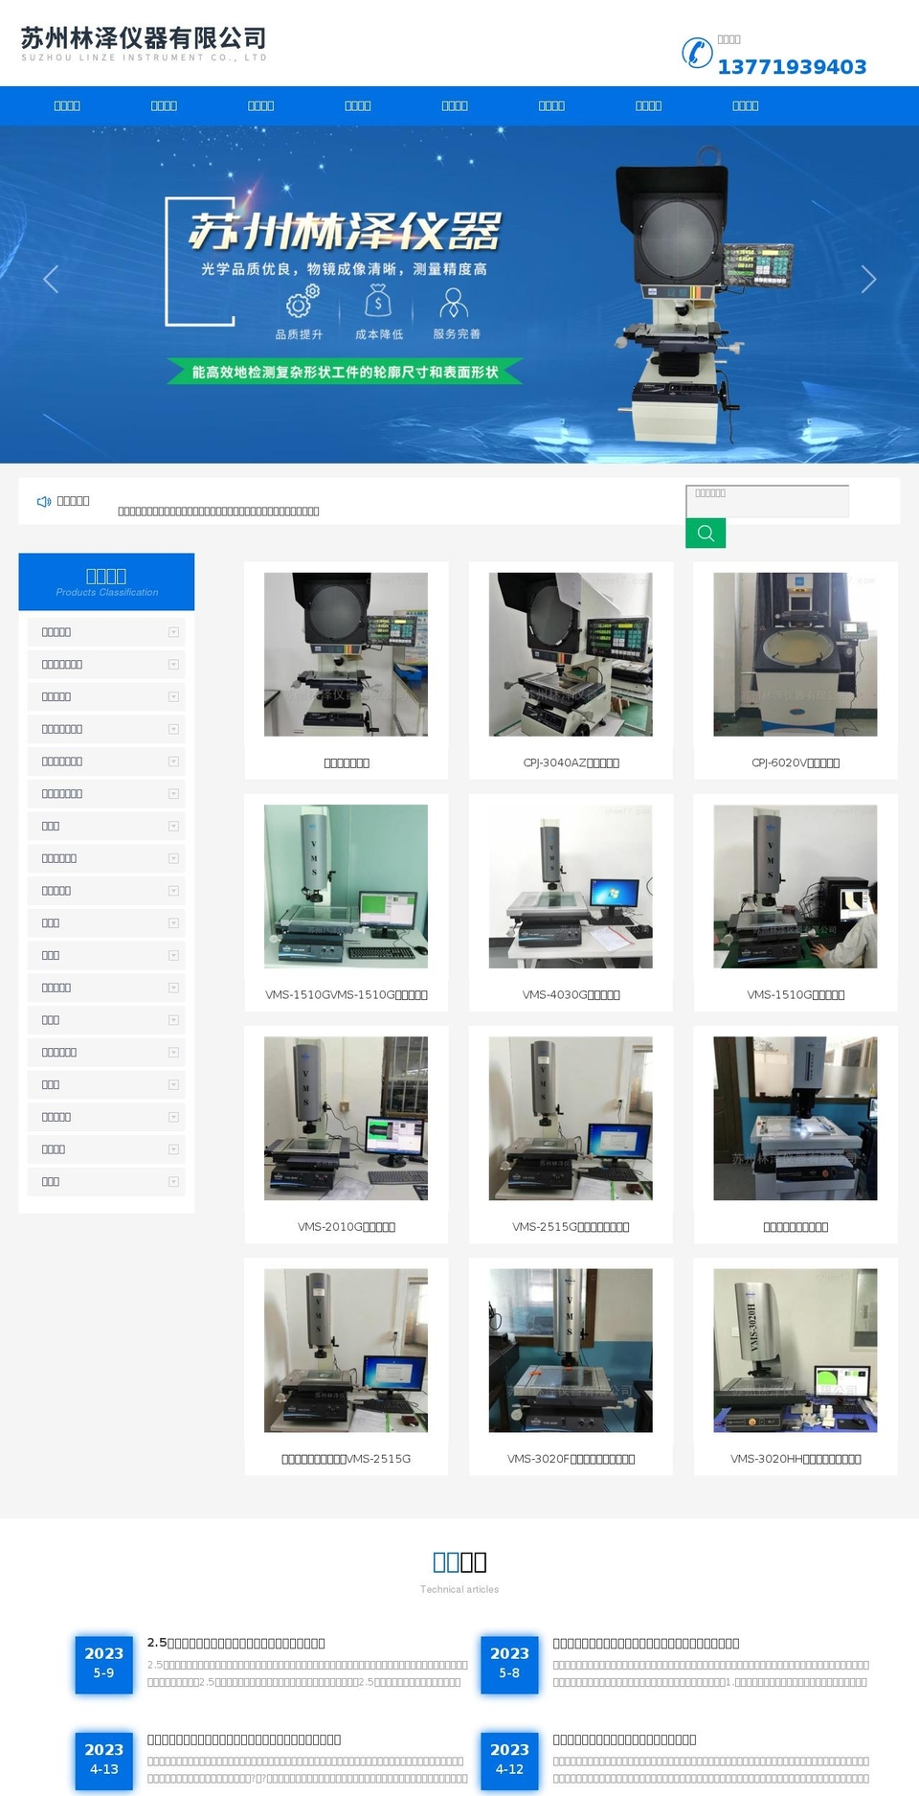The width and height of the screenshot is (919, 1796).
Task: Click the CPJ-3040AZ product title link
Action: click(571, 763)
